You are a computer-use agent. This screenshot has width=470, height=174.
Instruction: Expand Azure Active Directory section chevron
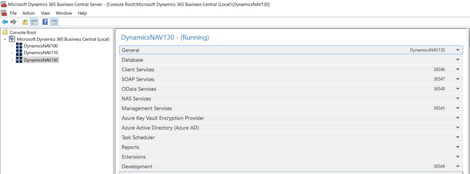(458, 127)
